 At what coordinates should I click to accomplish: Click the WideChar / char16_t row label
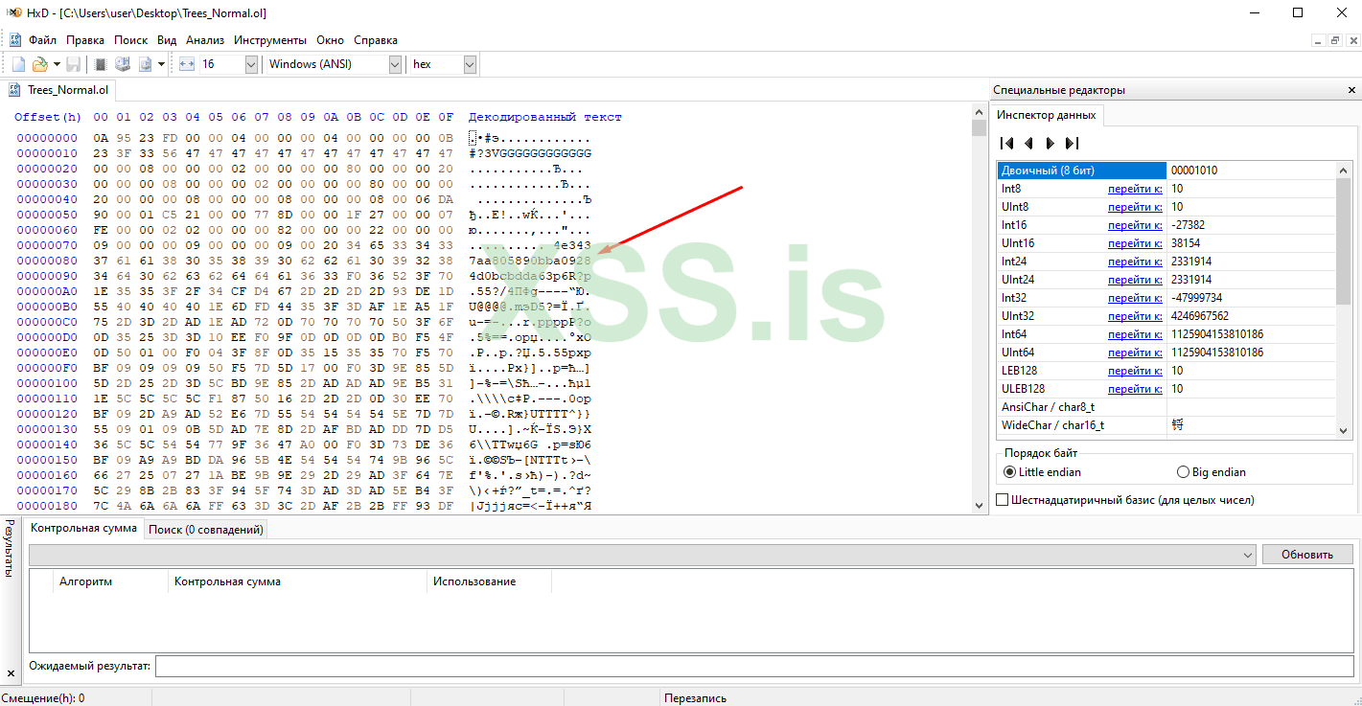click(1052, 425)
